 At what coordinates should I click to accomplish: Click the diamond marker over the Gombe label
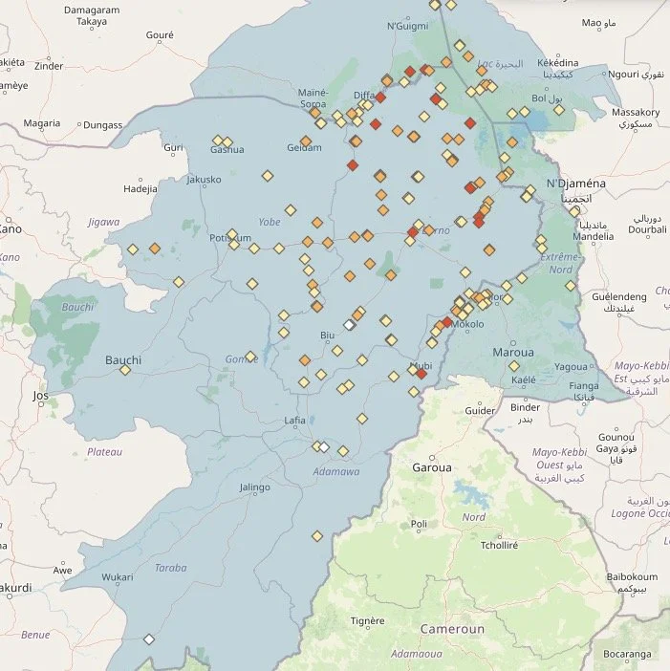tap(250, 356)
